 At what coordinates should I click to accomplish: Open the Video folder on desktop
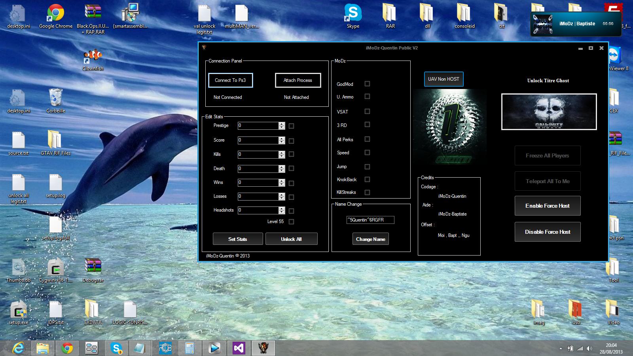pos(613,313)
